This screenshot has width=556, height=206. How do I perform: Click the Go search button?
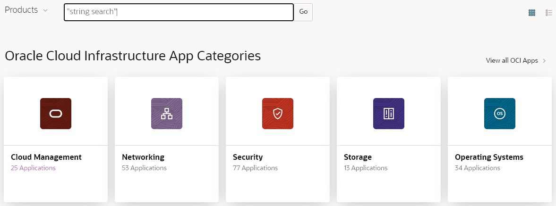tap(303, 12)
